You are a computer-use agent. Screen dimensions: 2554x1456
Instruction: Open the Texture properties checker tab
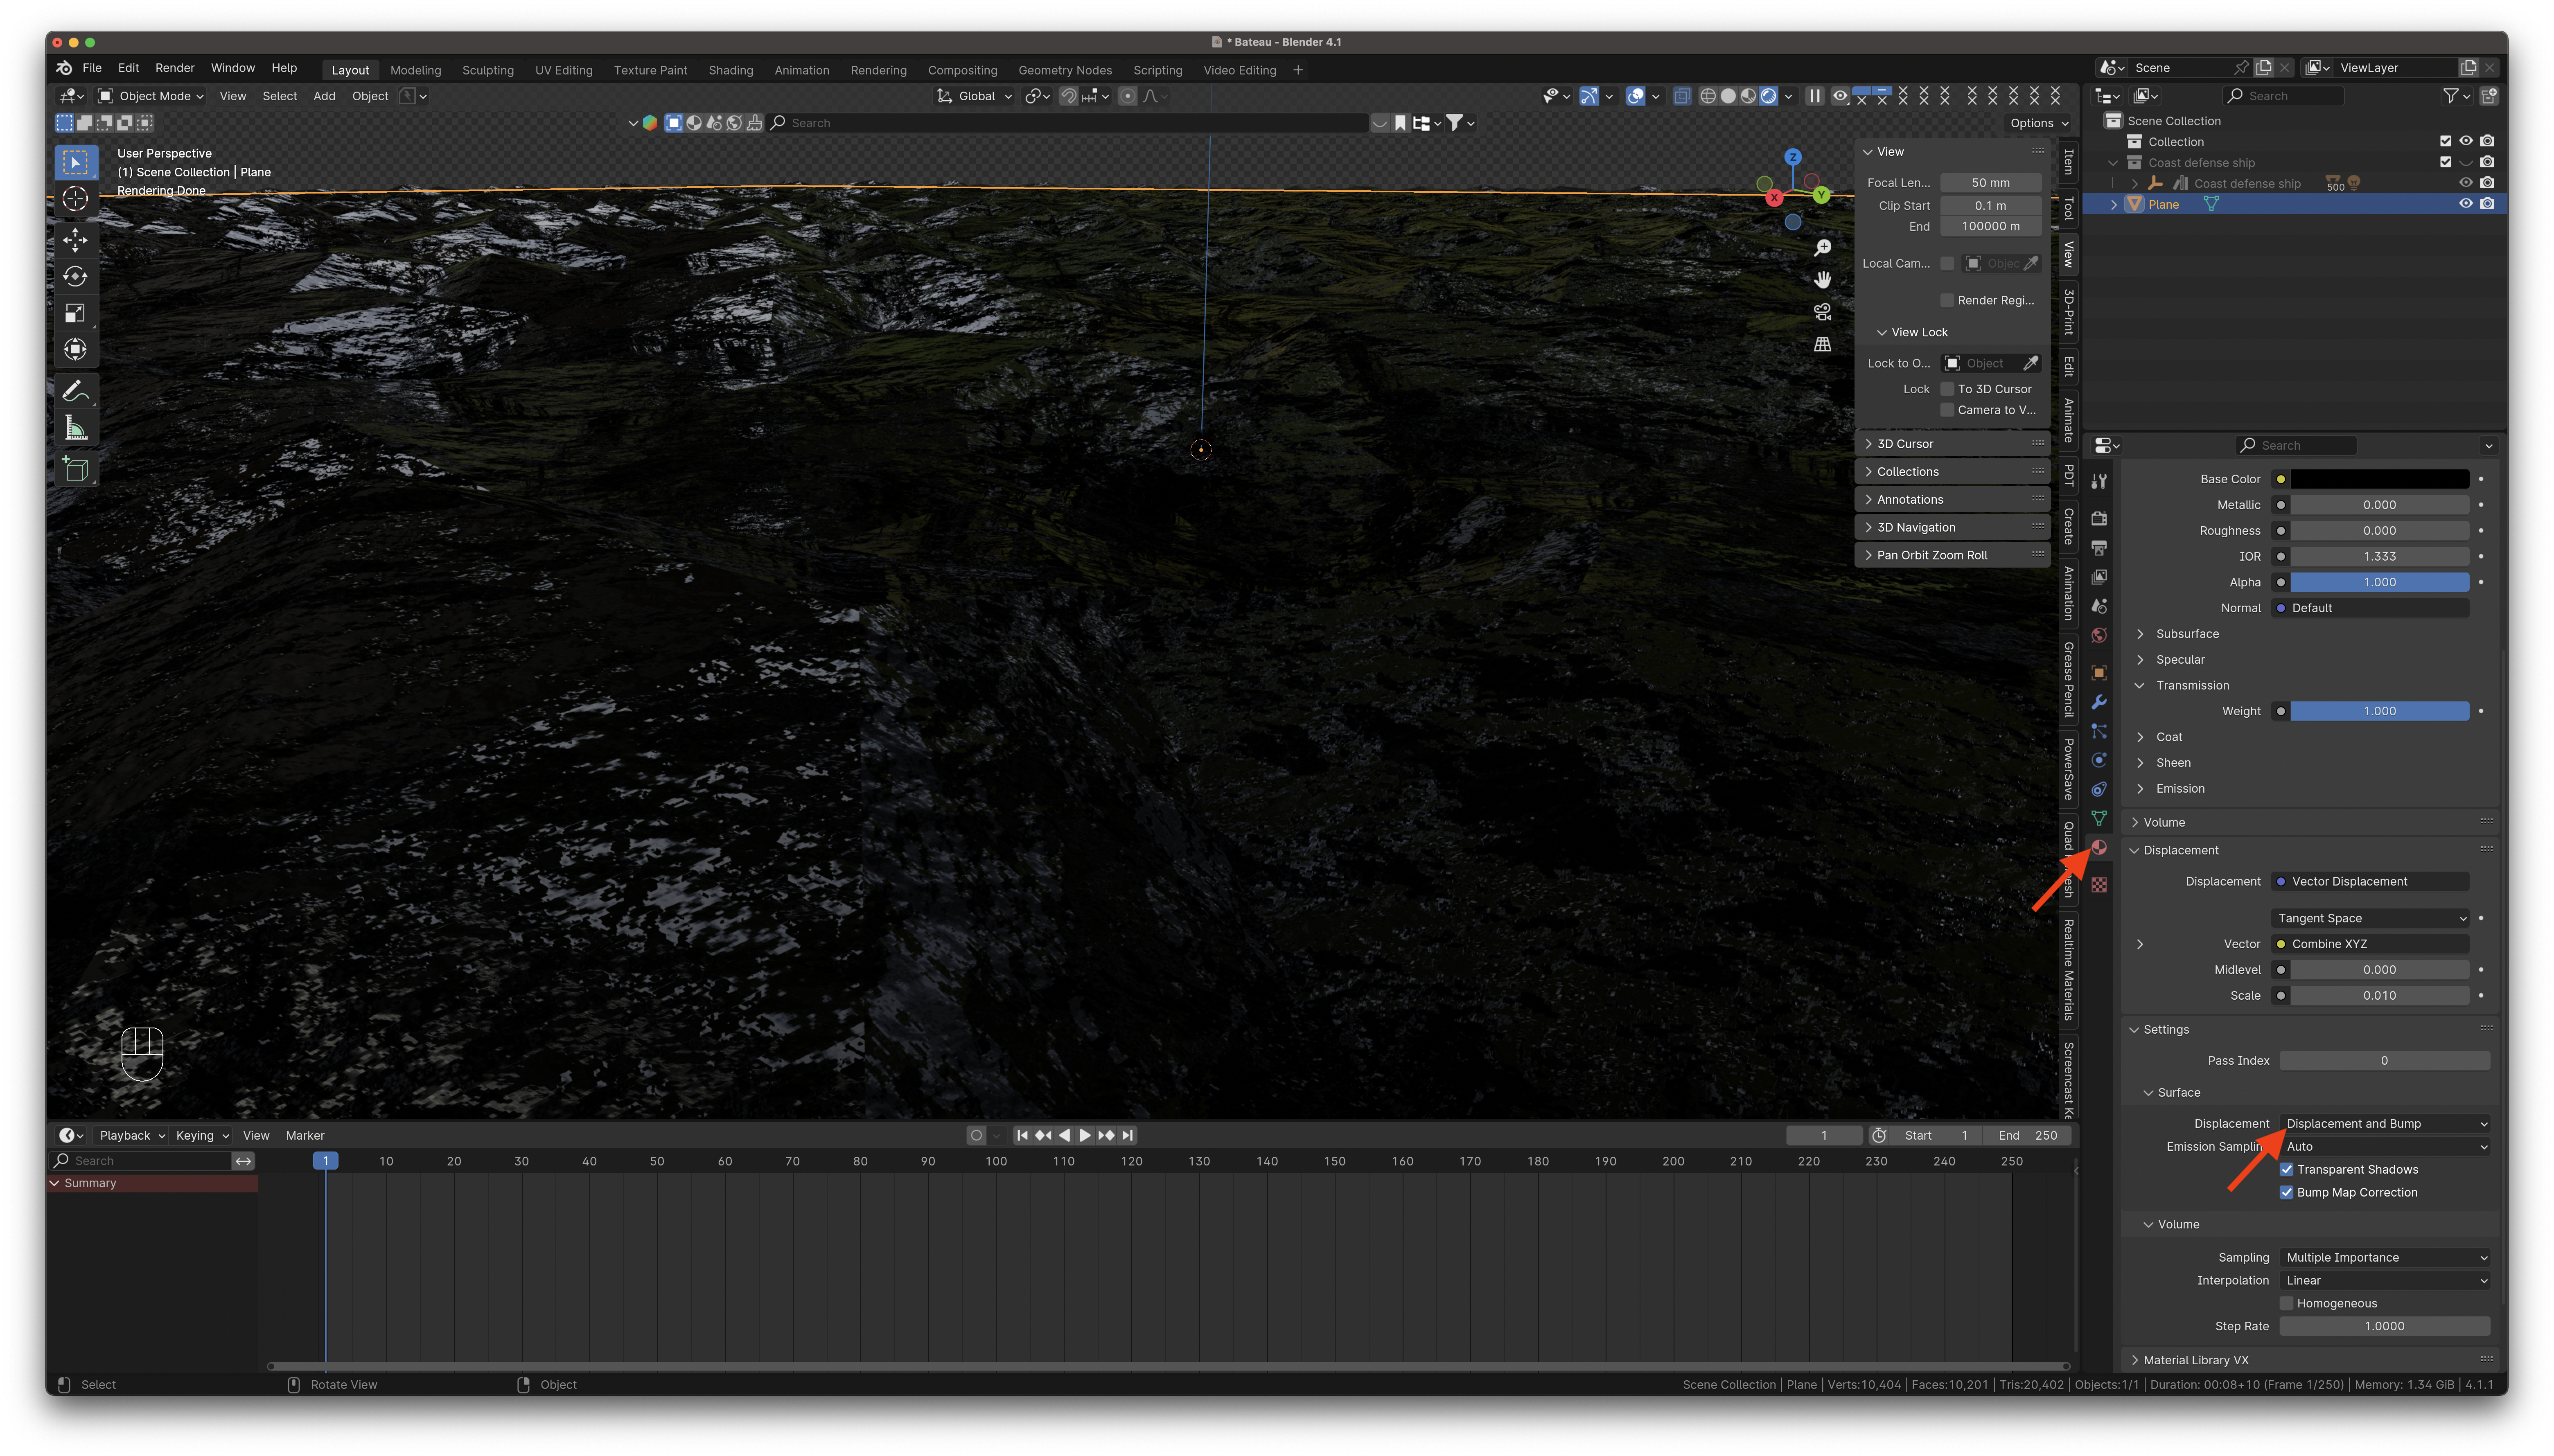click(2099, 885)
